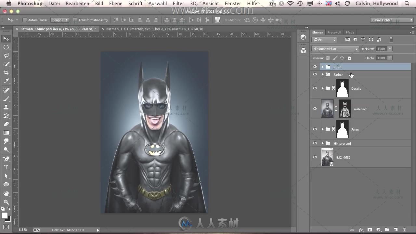Select the Eraser tool
Viewport: 416px width, 234px height.
(x=6, y=124)
